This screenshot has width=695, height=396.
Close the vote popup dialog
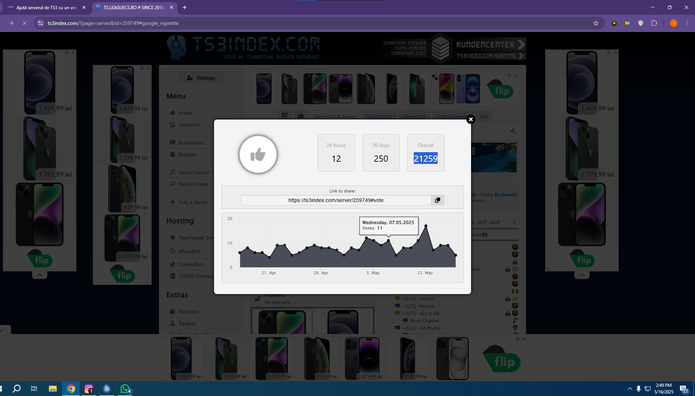coord(471,120)
